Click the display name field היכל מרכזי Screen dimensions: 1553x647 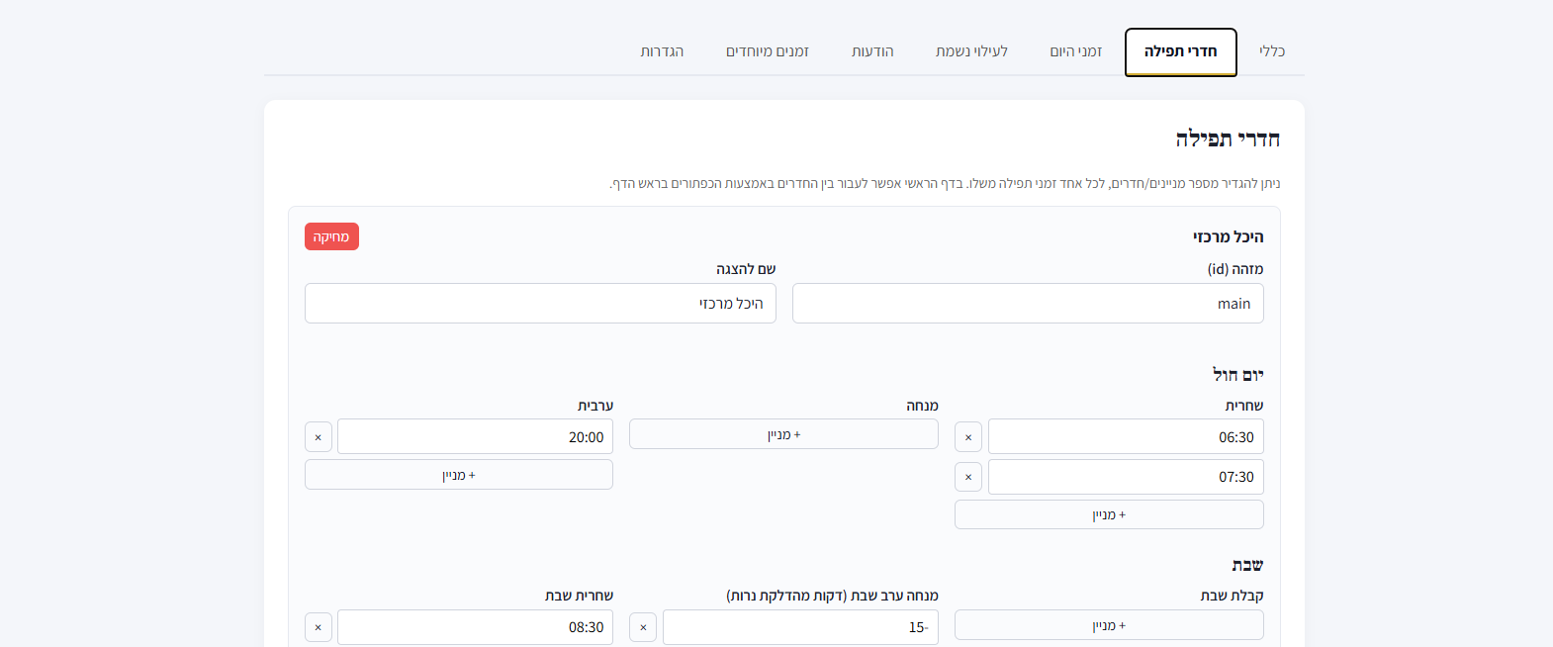tap(540, 304)
